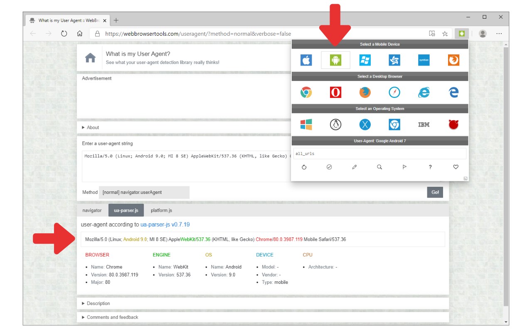Choose the Microsoft Edge browser icon

(x=453, y=92)
